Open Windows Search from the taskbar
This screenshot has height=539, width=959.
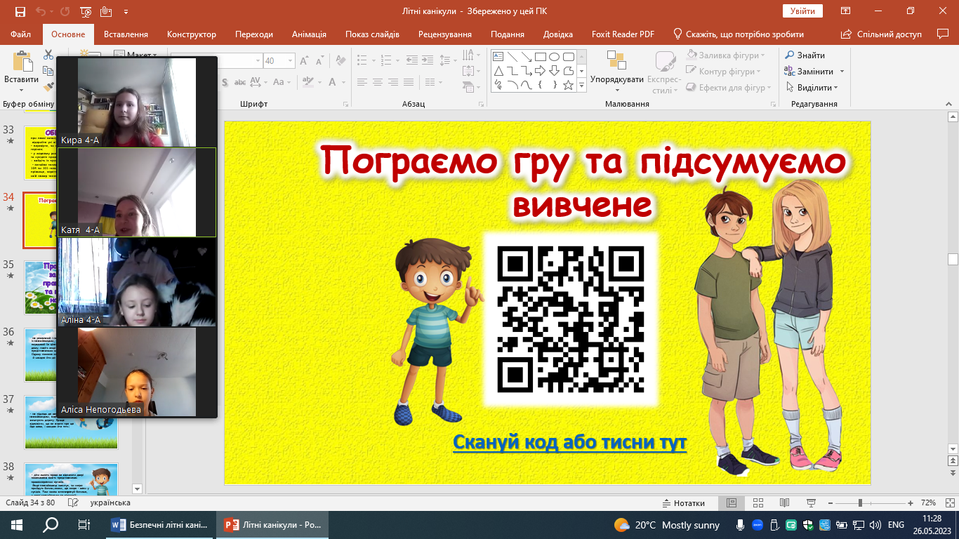[51, 525]
